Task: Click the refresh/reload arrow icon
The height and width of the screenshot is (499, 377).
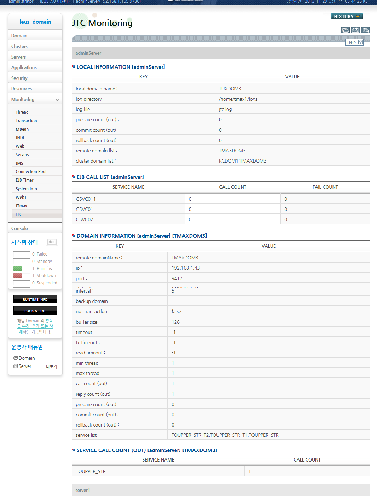Action: [345, 30]
